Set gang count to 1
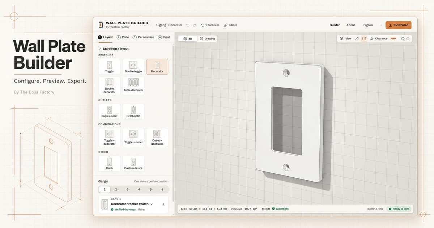This screenshot has width=434, height=228. [105, 189]
